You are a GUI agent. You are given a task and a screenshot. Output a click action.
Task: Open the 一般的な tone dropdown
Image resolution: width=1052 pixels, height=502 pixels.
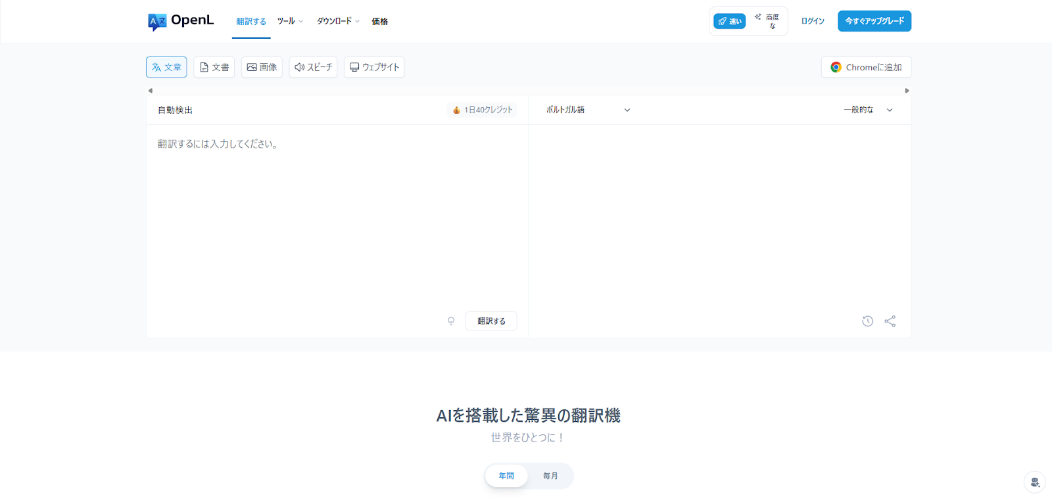(x=868, y=110)
